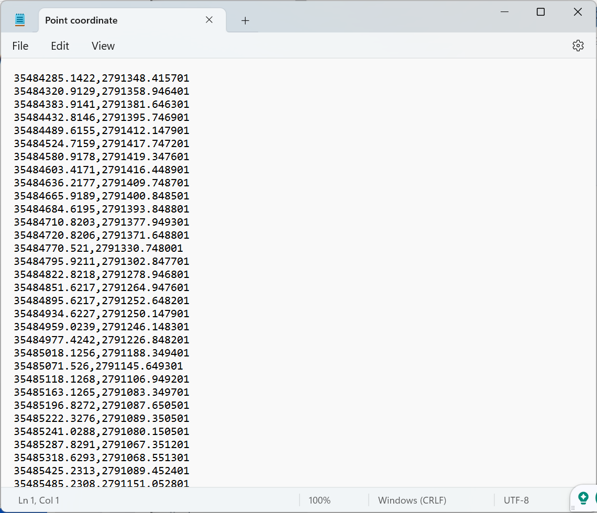This screenshot has width=597, height=513.
Task: Click line 35484580.9178,2791419.347601
Action: point(102,157)
